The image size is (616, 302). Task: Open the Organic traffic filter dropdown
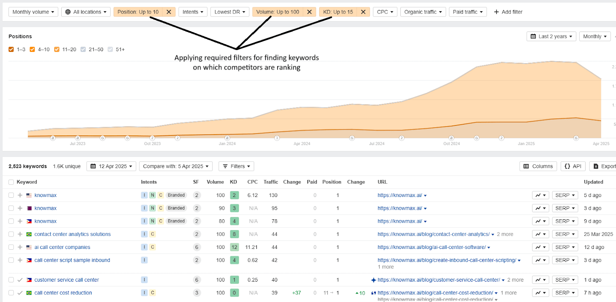coord(423,12)
